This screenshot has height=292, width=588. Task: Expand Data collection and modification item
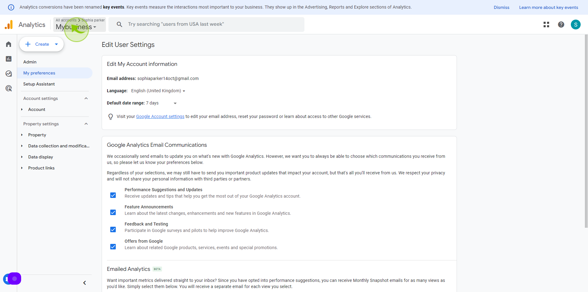tap(22, 146)
